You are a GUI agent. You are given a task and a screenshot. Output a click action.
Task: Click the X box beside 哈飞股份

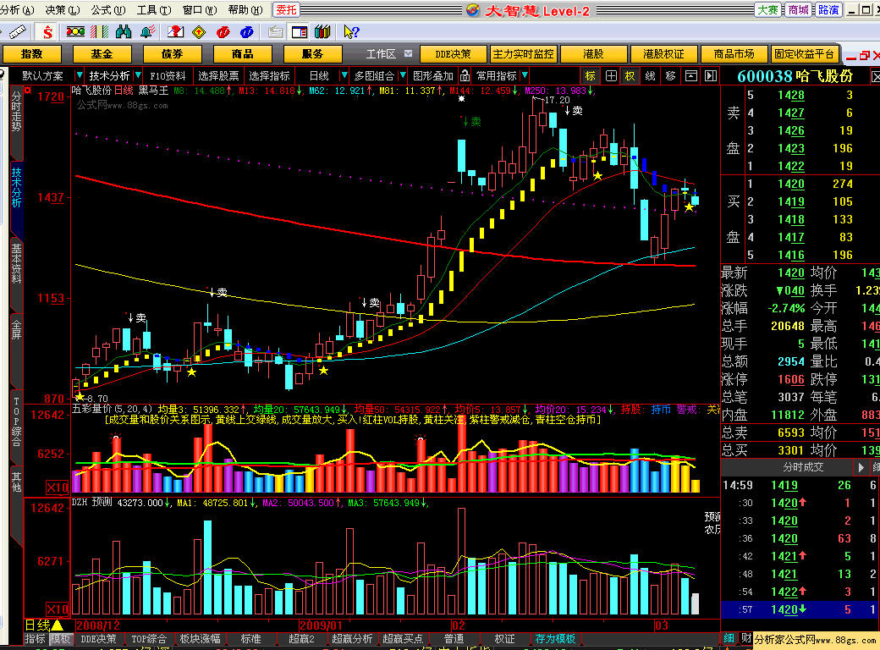tap(875, 76)
